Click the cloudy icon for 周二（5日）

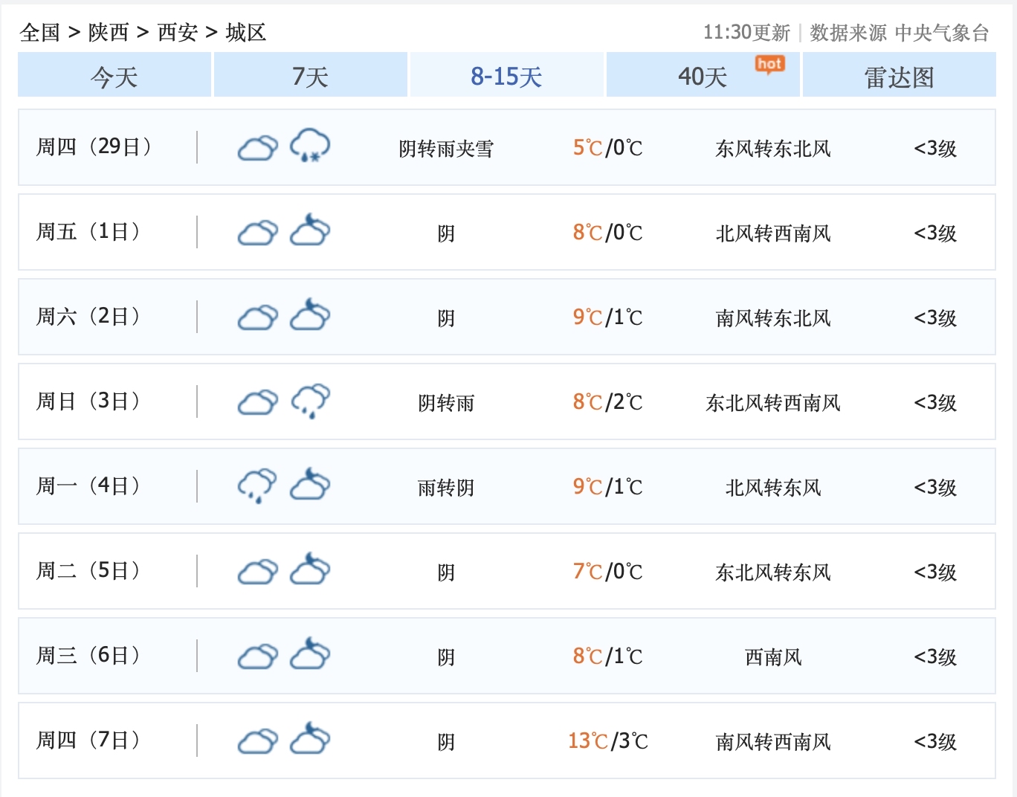click(256, 571)
